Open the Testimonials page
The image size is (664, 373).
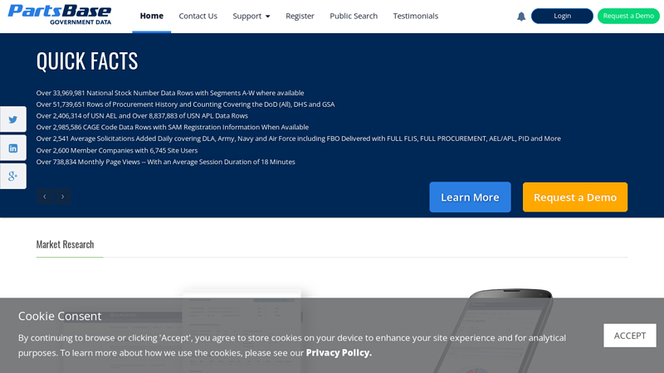416,16
